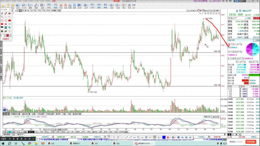Click the clock 周期 icon in top toolbar
Screen dimensions: 260x146
29,5
